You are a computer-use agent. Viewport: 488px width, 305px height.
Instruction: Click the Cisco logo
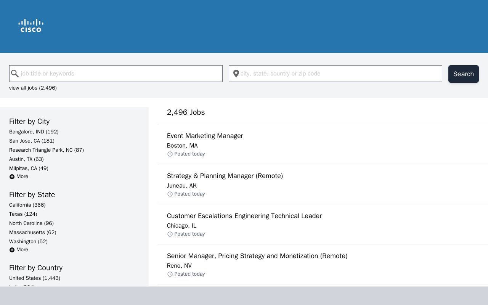31,26
